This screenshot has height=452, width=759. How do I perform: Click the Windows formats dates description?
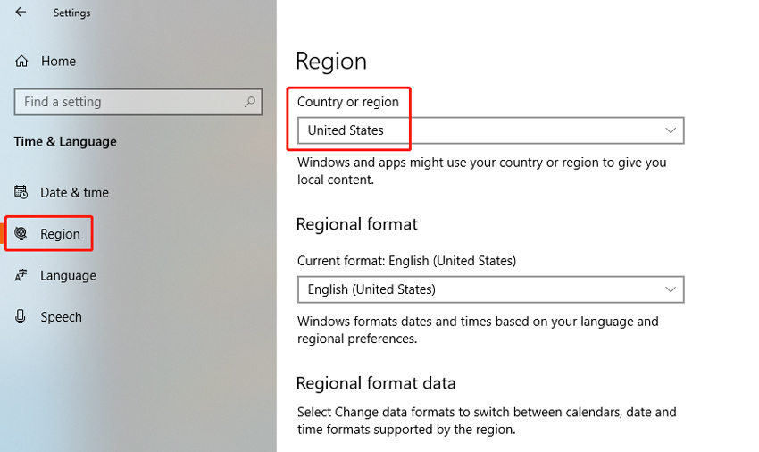click(478, 330)
